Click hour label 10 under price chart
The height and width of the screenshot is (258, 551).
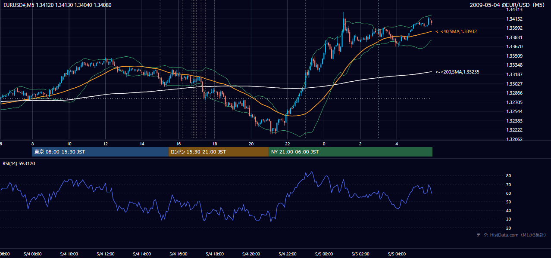(69, 143)
